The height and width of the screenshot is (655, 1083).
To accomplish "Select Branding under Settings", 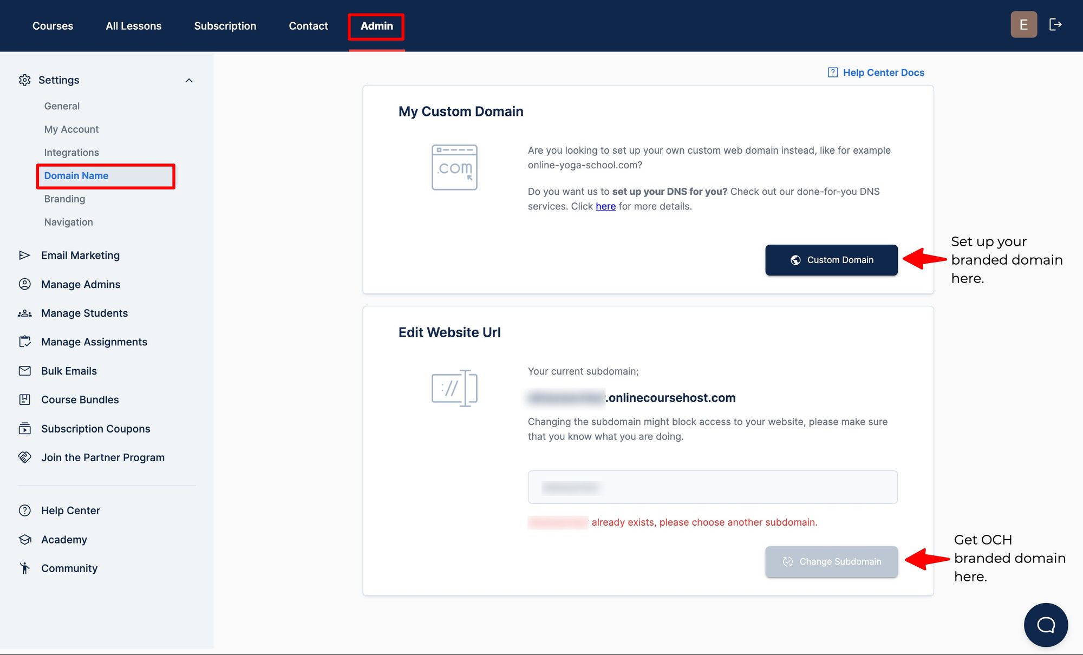I will (x=64, y=199).
